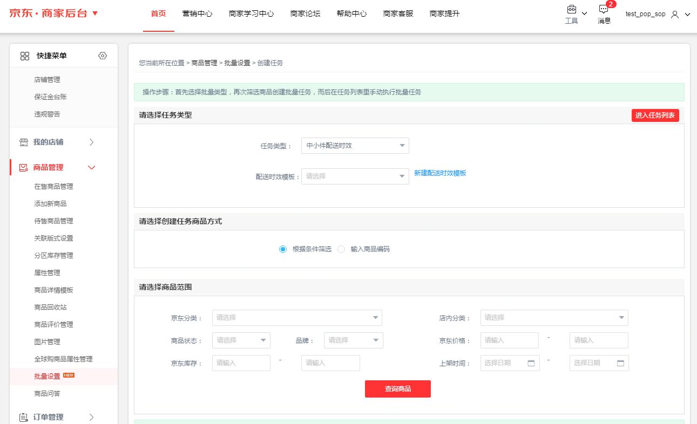The height and width of the screenshot is (424, 697).
Task: Open quick menu settings gear
Action: 103,56
